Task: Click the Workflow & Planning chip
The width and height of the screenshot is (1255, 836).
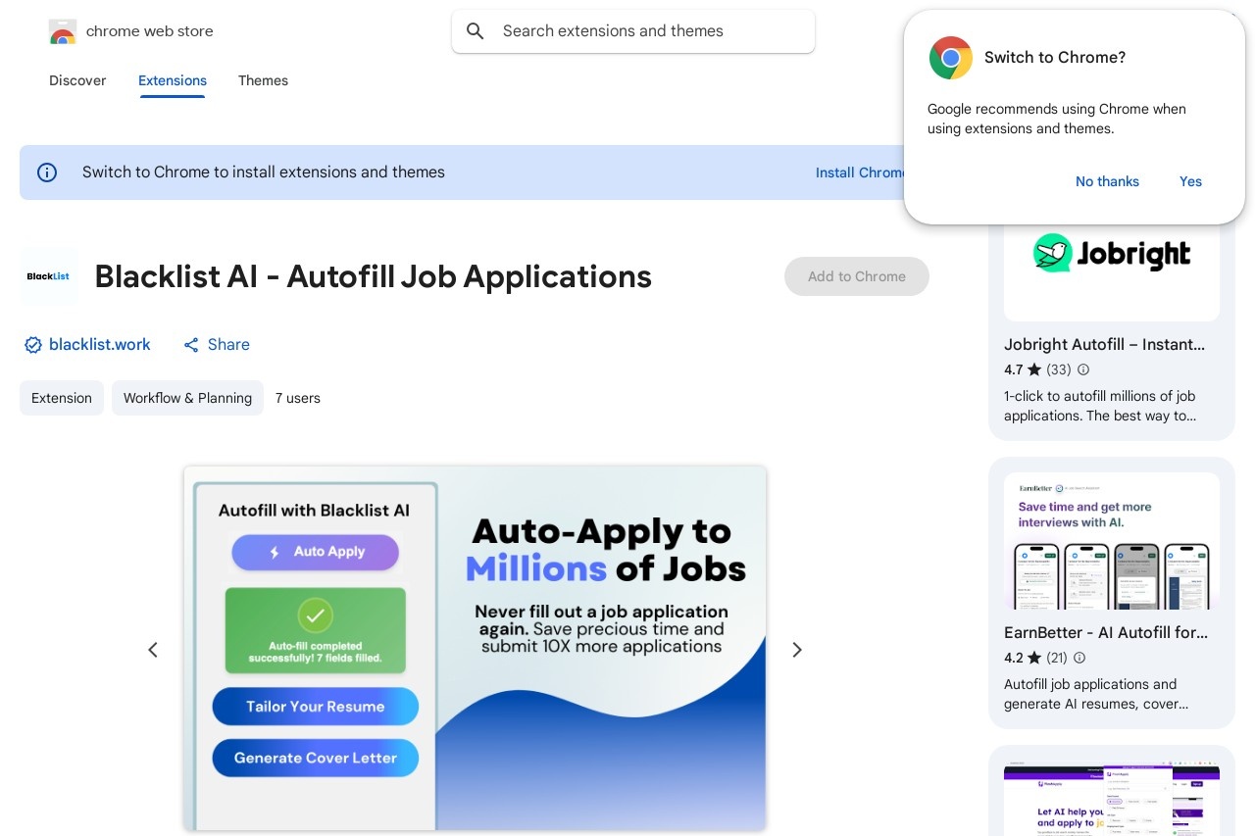Action: click(x=187, y=398)
